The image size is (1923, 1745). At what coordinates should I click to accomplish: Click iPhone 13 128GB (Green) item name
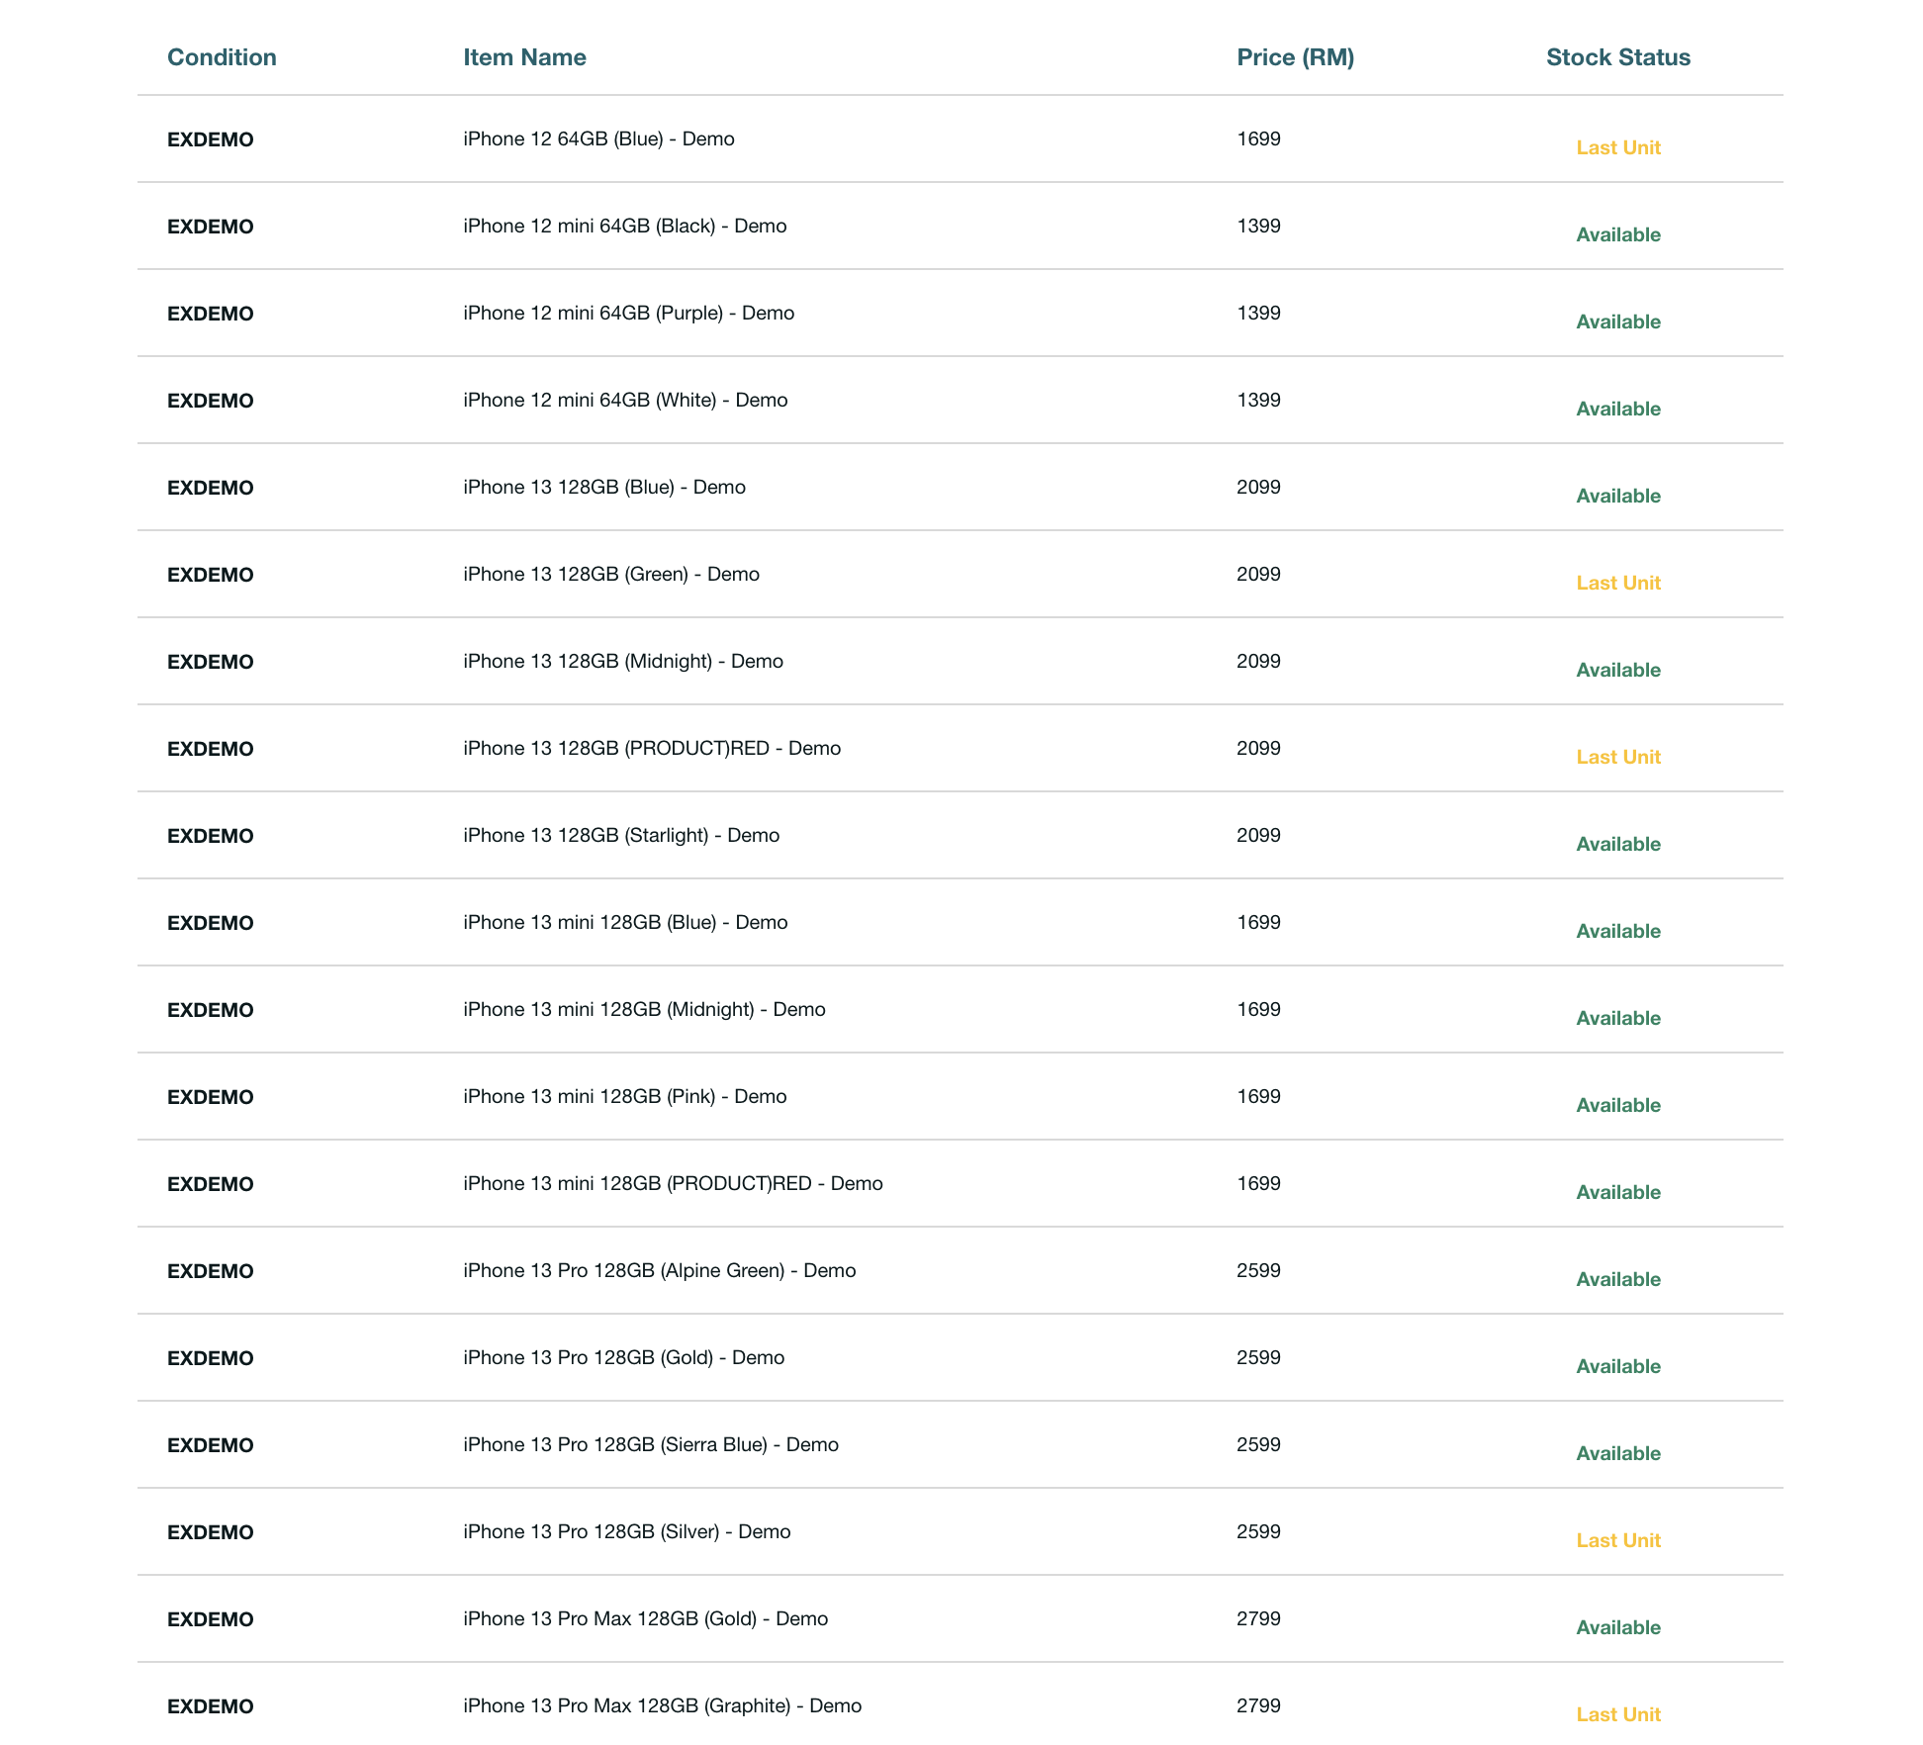click(610, 575)
